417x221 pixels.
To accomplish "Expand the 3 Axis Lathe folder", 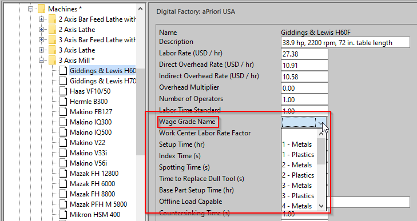I will point(41,50).
